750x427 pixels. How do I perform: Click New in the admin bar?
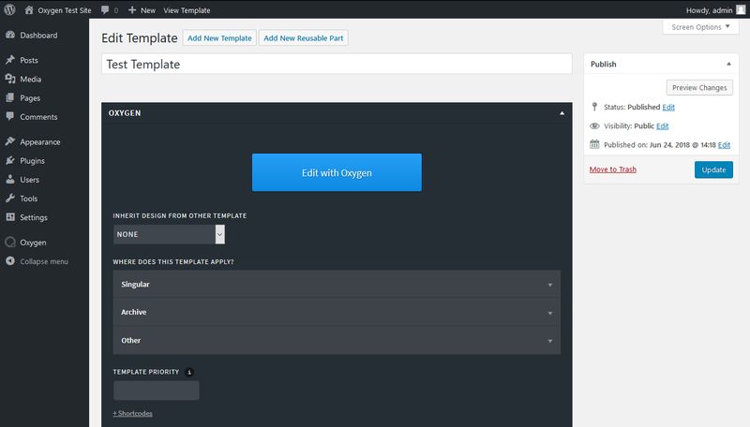click(148, 10)
